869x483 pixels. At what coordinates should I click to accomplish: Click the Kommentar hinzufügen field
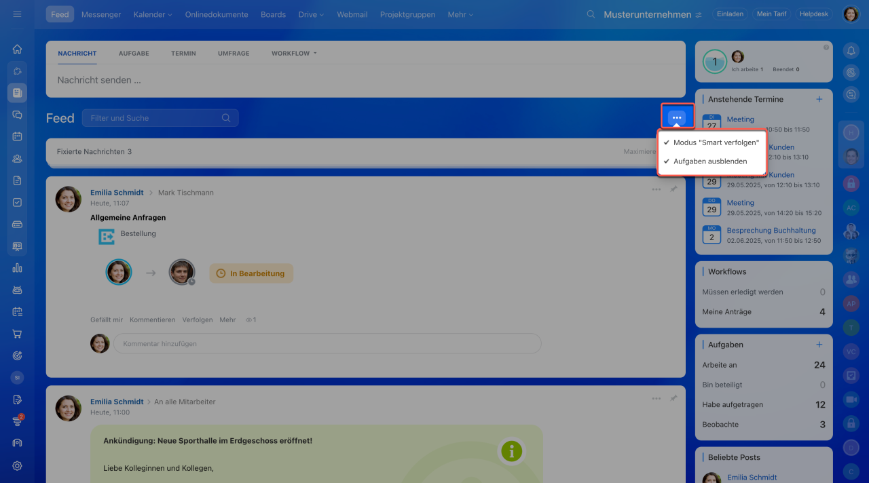[x=327, y=344]
